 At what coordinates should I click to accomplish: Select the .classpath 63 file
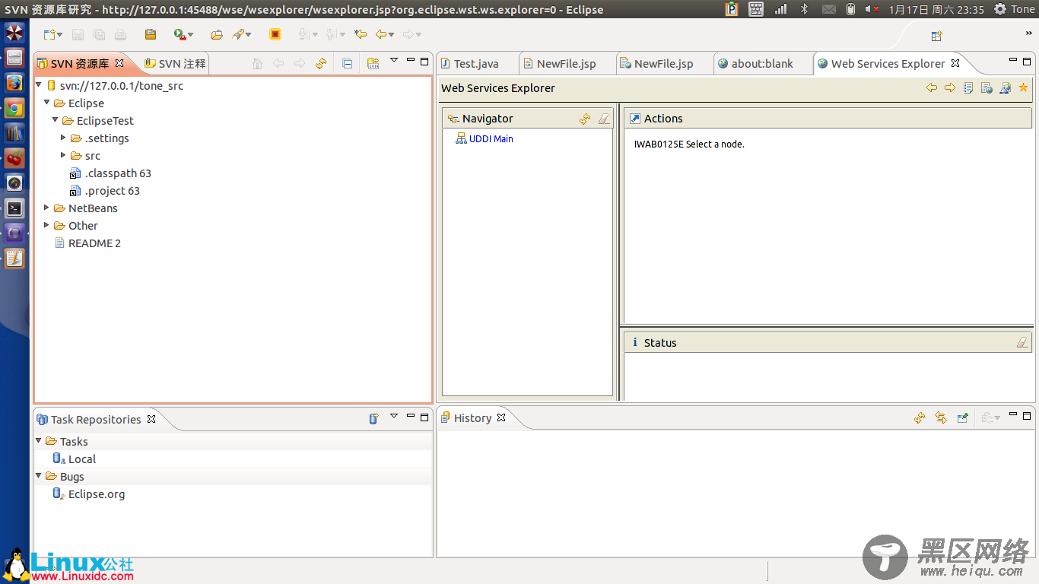click(110, 173)
